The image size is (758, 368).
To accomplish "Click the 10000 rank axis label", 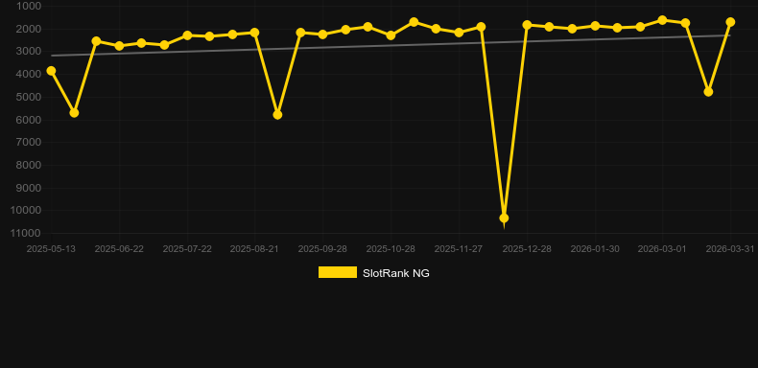I will pos(27,211).
